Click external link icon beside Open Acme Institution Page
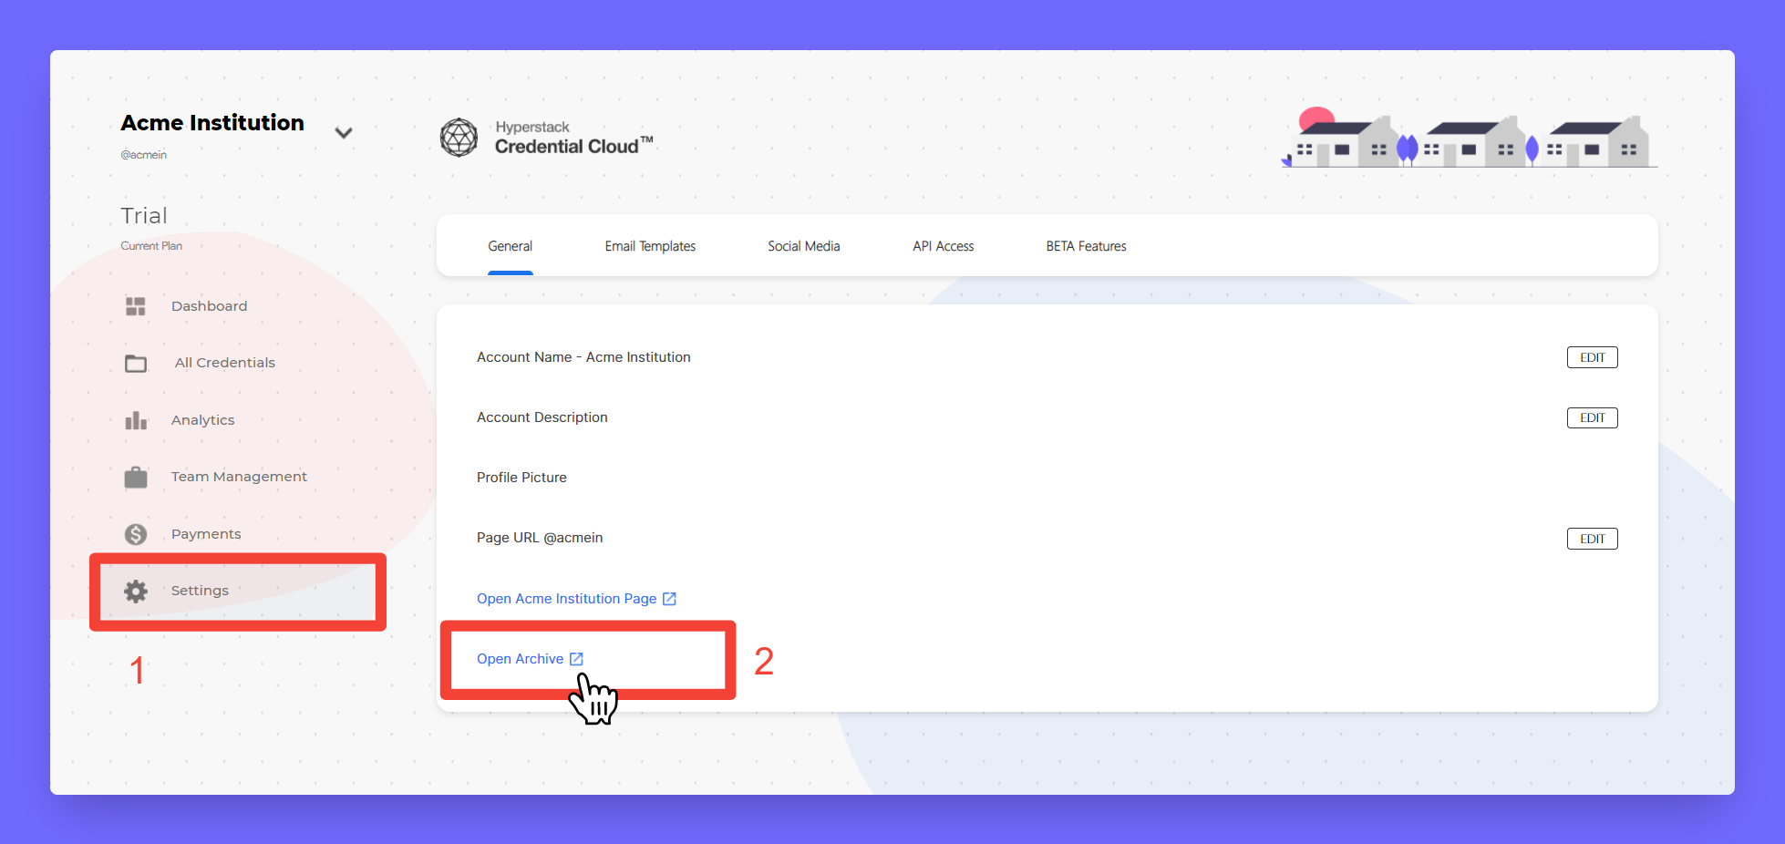 click(x=669, y=599)
